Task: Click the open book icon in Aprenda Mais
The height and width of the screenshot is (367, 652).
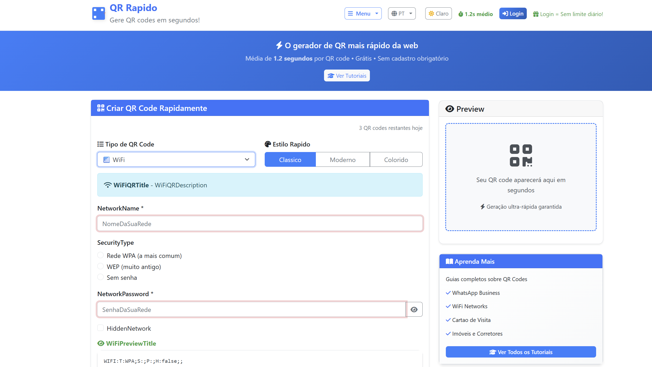Action: (x=449, y=261)
